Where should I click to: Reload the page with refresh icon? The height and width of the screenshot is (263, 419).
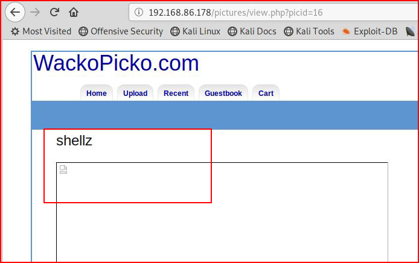[54, 12]
